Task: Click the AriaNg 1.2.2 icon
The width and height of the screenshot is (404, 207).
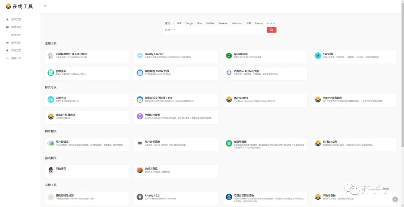Action: pos(140,197)
